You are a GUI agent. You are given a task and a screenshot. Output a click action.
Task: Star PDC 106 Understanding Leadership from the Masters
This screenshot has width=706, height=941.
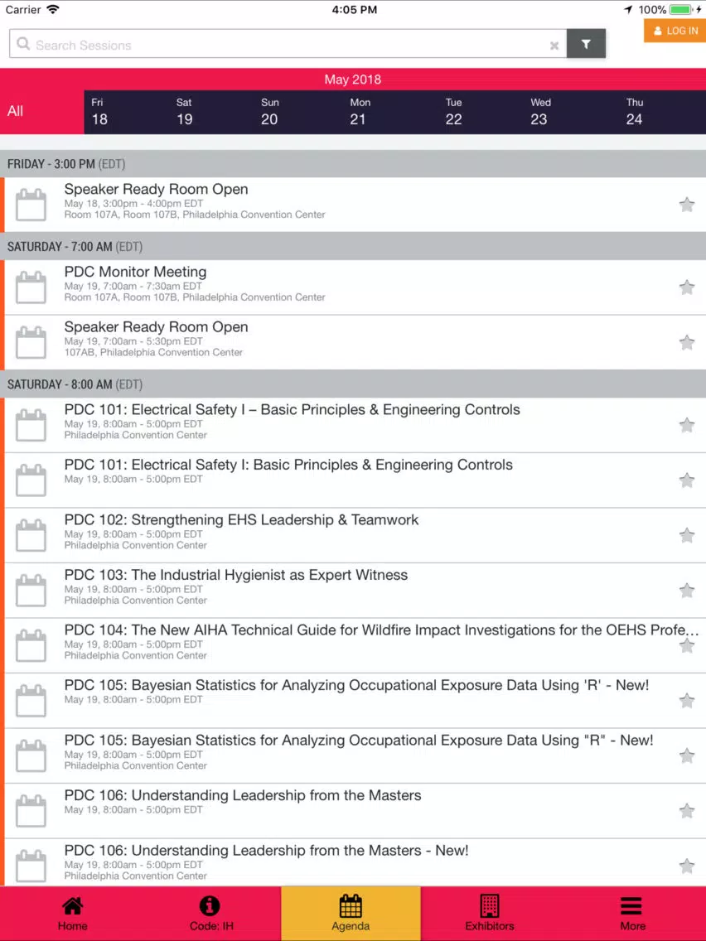click(687, 811)
